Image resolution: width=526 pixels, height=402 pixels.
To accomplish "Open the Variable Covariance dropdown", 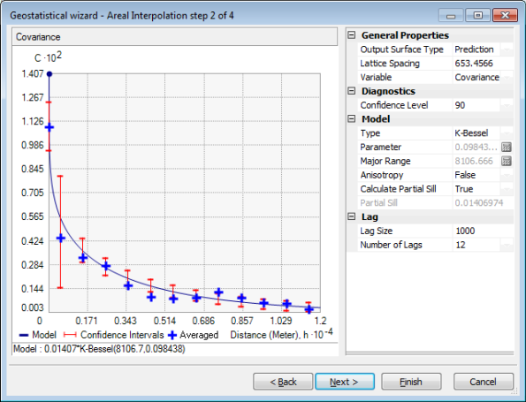I will pos(507,77).
